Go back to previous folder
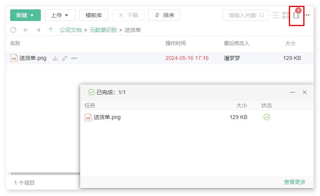 click(26, 30)
